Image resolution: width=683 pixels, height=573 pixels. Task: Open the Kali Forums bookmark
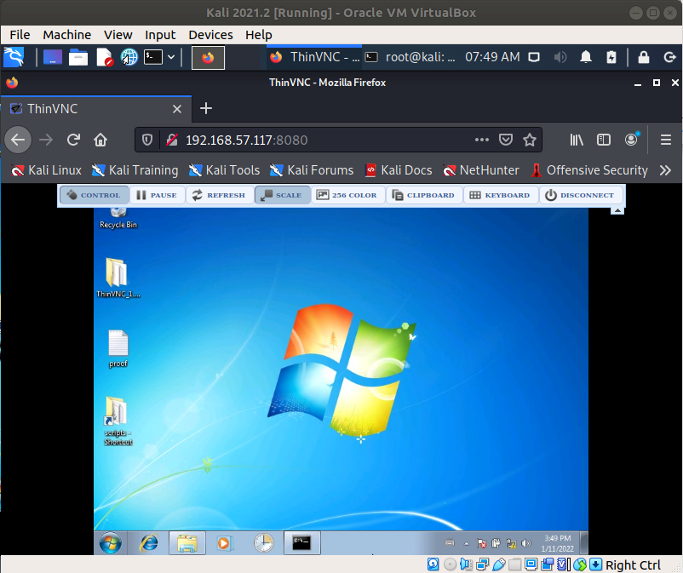tap(312, 170)
